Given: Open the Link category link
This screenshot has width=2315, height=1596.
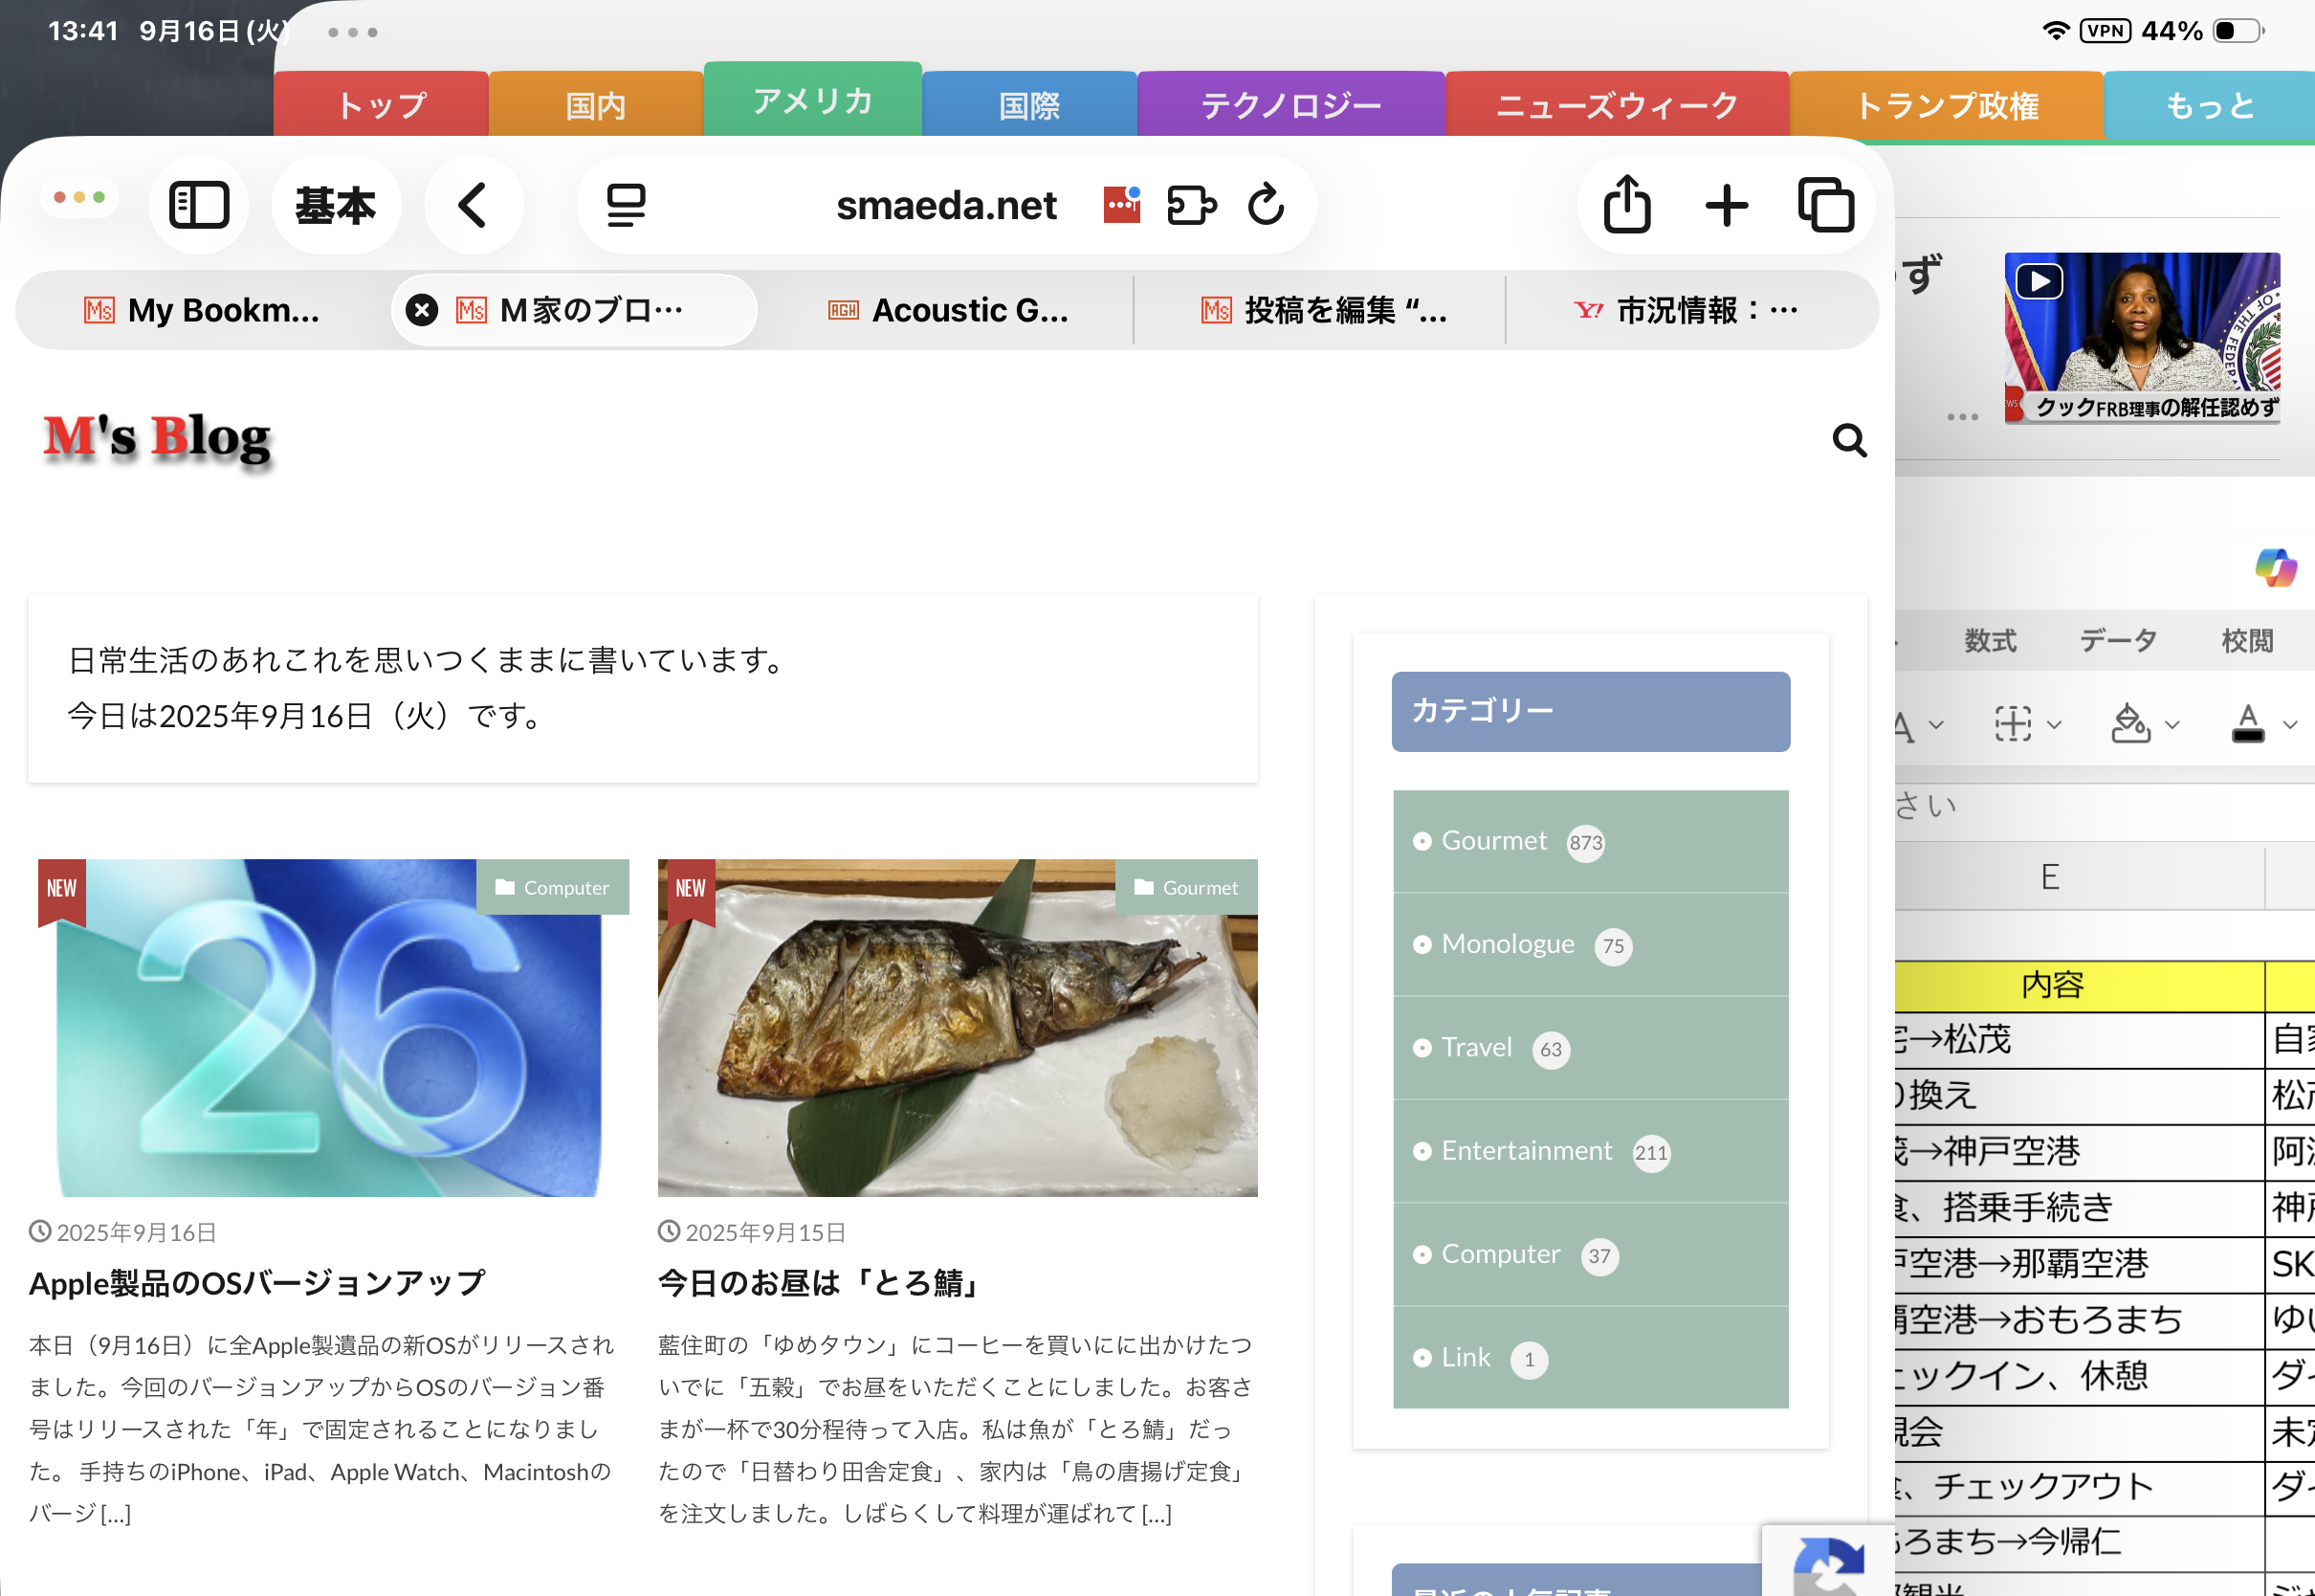Looking at the screenshot, I should (x=1466, y=1357).
